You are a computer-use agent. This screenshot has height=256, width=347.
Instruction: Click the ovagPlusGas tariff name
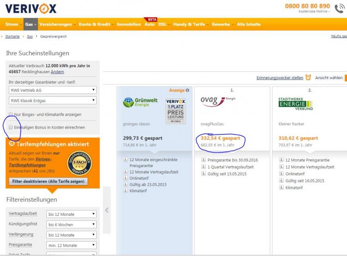click(212, 124)
